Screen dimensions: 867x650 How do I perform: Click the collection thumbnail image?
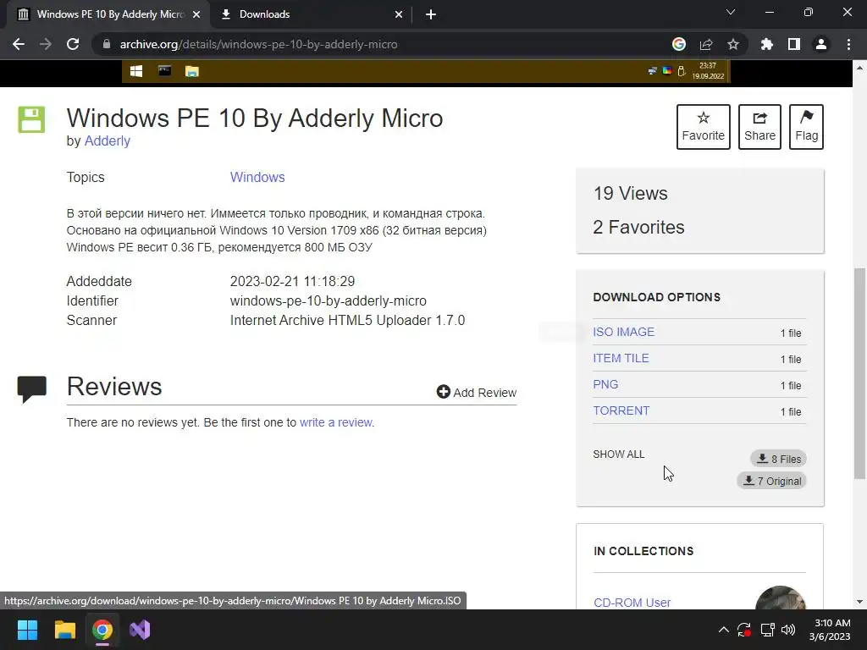click(780, 598)
